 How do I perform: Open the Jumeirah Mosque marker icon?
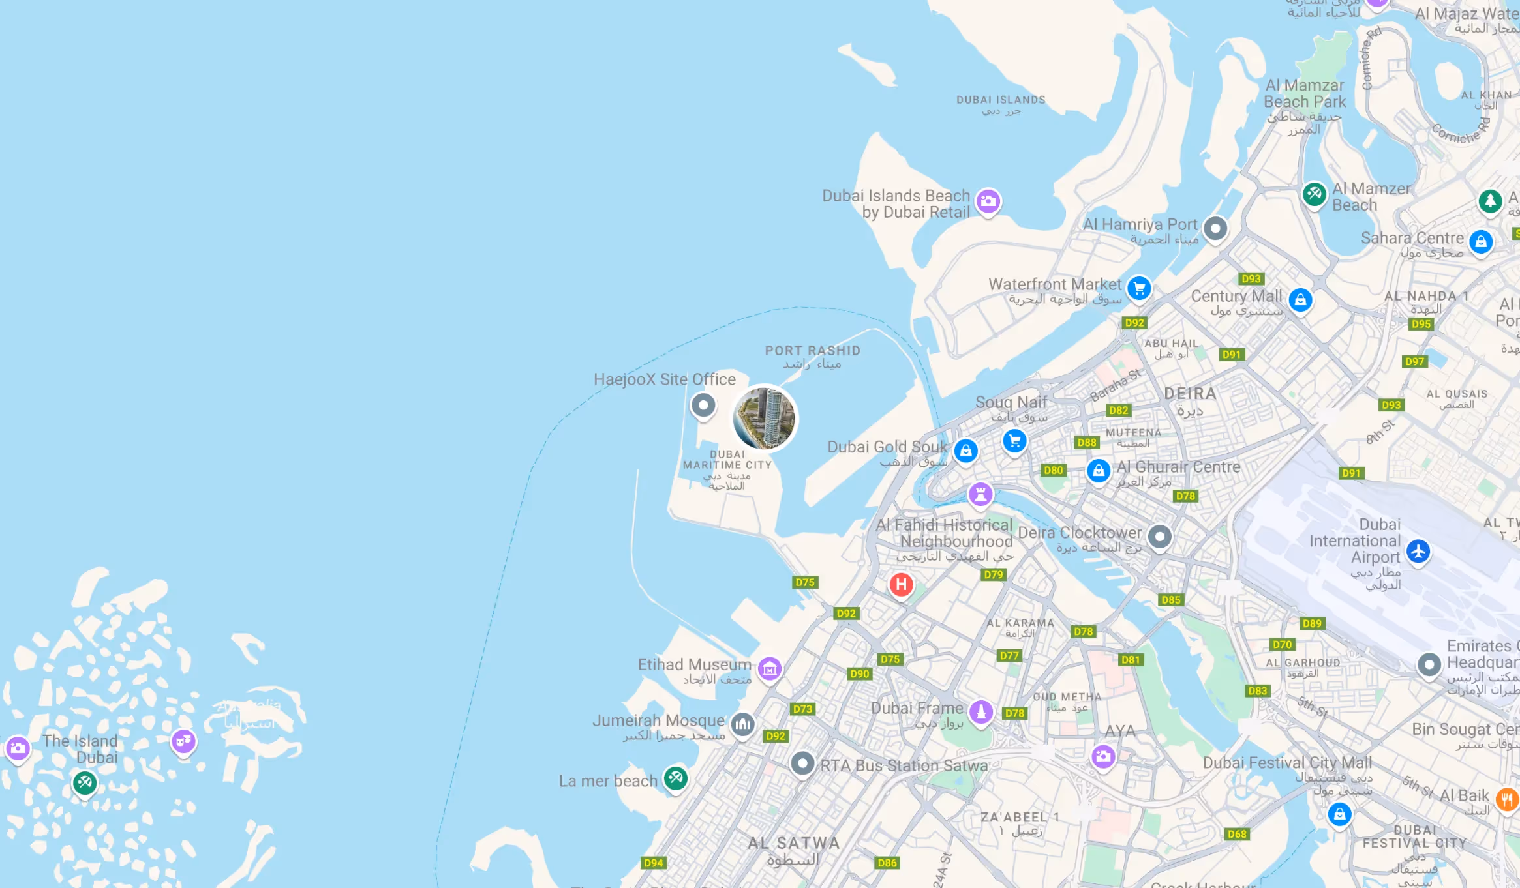(x=743, y=724)
